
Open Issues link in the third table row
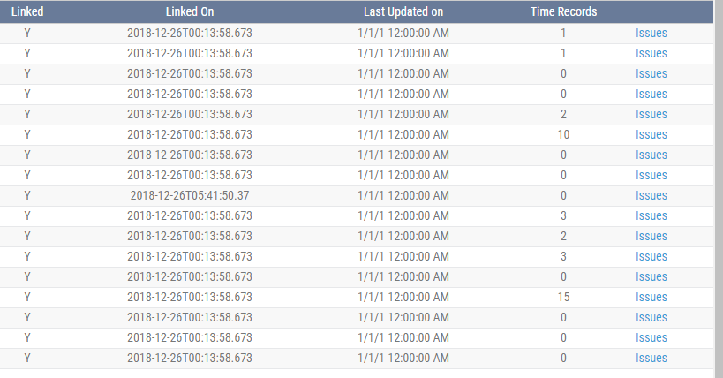coord(651,74)
